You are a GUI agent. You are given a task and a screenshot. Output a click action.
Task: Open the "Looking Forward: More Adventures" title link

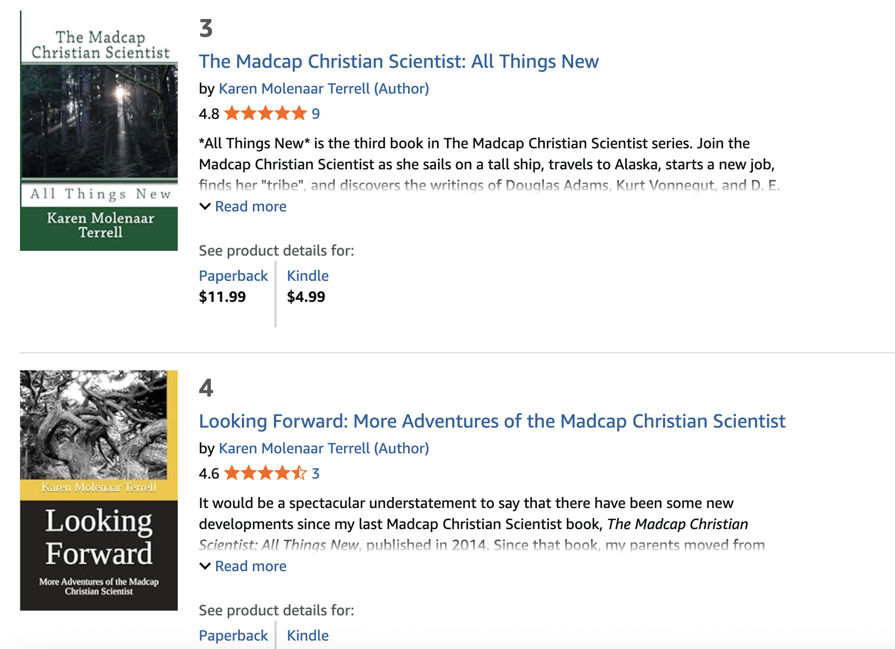492,421
